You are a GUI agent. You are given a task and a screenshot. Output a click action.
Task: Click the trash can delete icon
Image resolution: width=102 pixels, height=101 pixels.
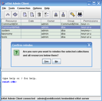39,14
